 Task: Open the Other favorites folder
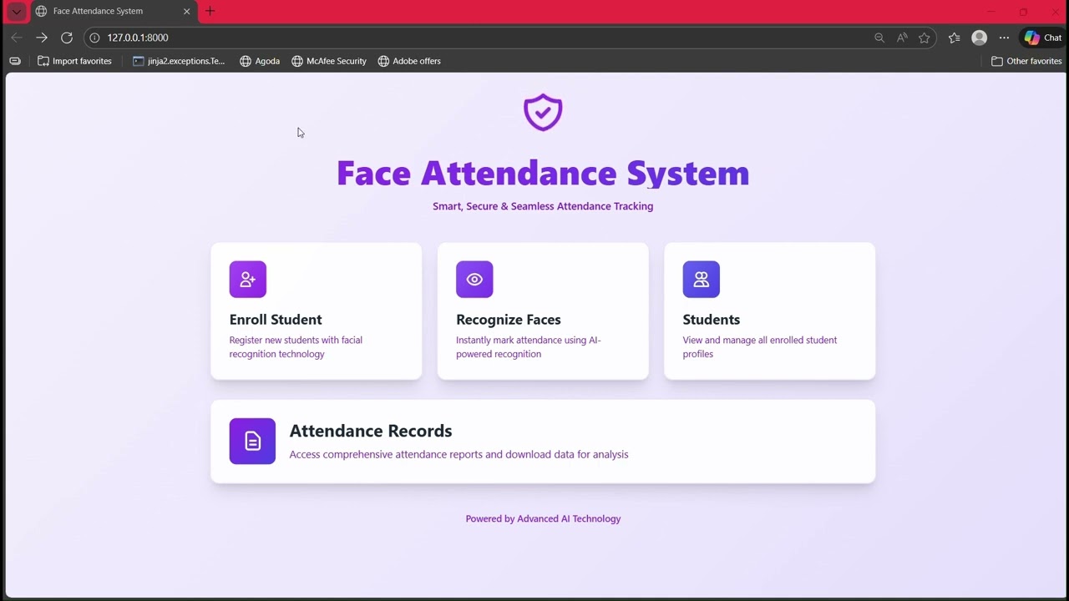[1026, 61]
